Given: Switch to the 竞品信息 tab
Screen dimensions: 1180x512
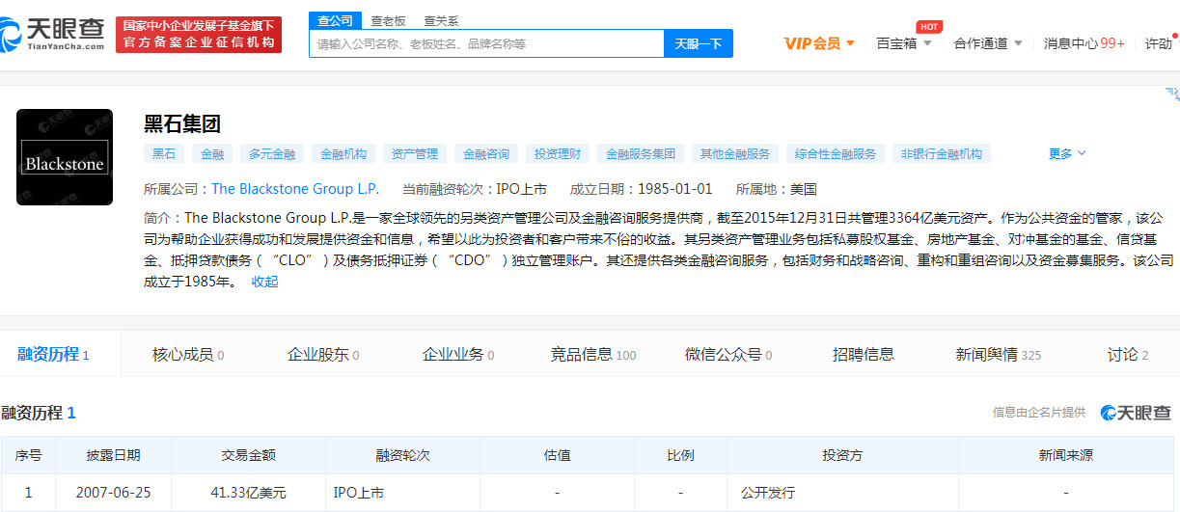Looking at the screenshot, I should (593, 355).
